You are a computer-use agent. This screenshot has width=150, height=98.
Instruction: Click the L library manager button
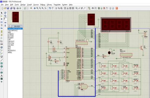11,26
